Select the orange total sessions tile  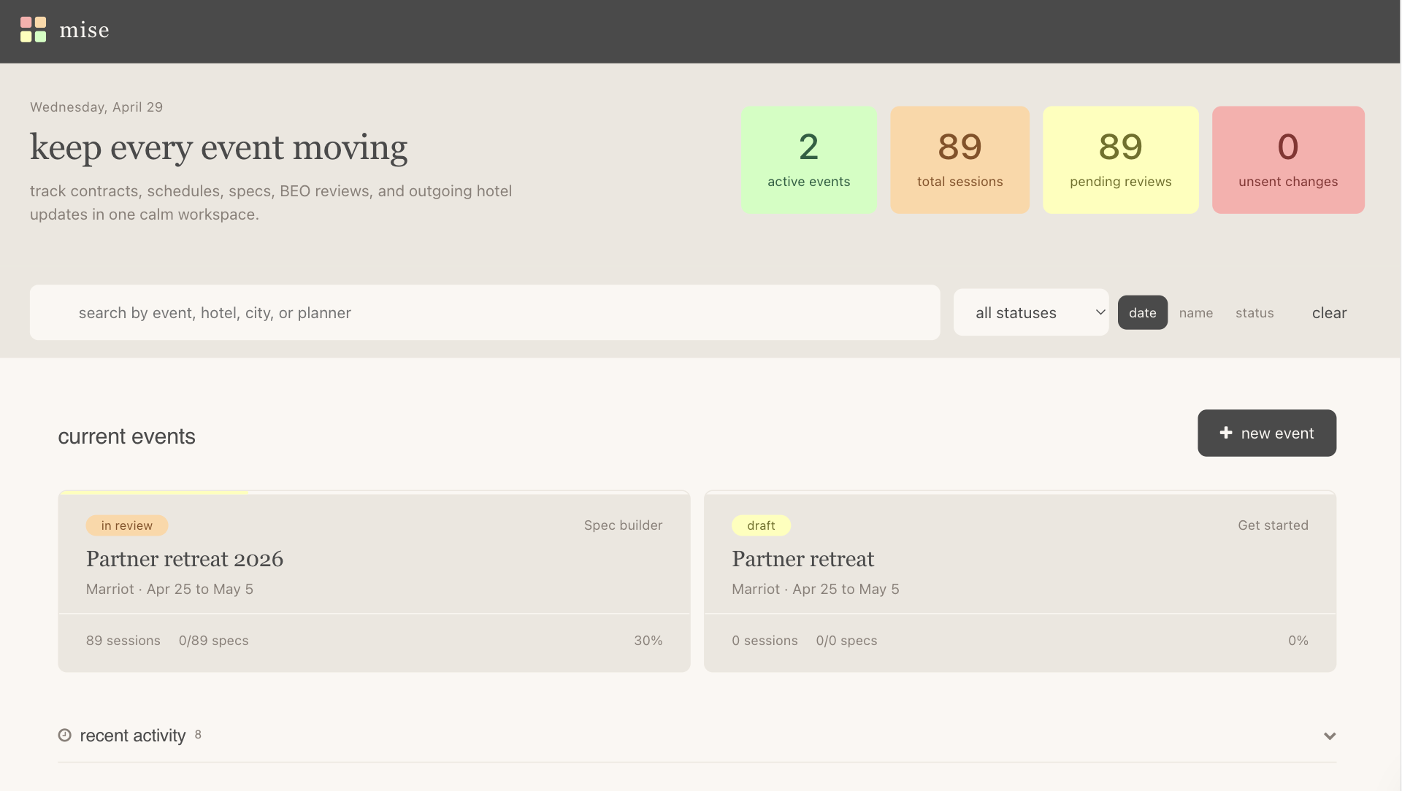(959, 160)
